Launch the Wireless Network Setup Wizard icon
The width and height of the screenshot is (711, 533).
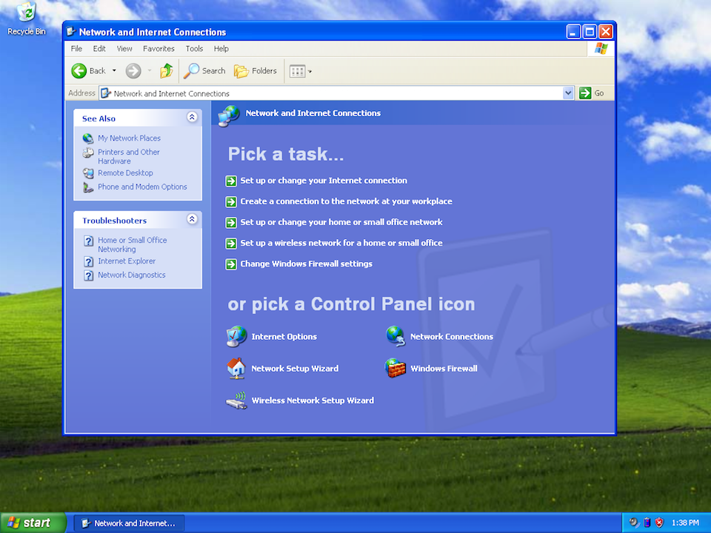click(236, 400)
